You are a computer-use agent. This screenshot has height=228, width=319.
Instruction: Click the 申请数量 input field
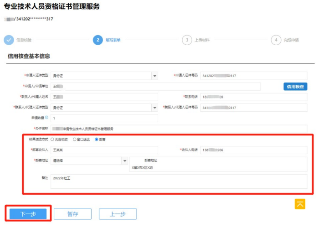pos(104,118)
